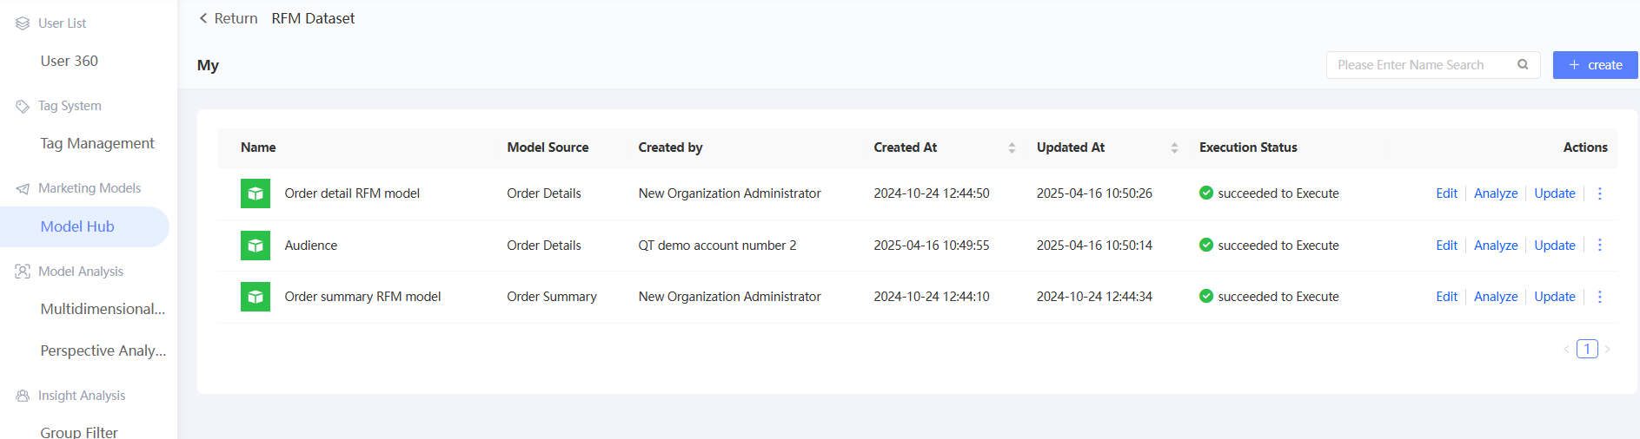The width and height of the screenshot is (1640, 439).
Task: Open more actions for Order detail RFM model
Action: (x=1599, y=193)
